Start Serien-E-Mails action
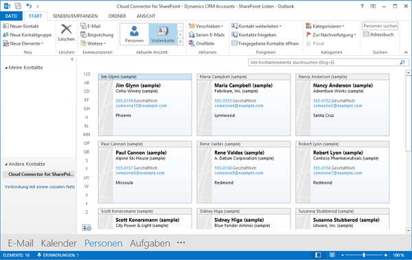Screen dimensions: 412x260 click(x=207, y=35)
